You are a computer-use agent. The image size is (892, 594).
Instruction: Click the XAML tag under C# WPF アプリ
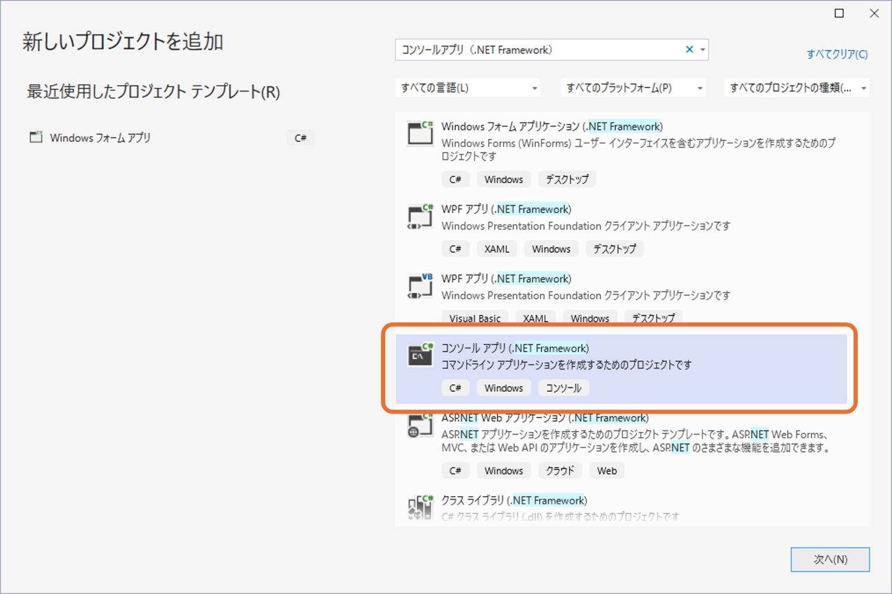(x=497, y=249)
